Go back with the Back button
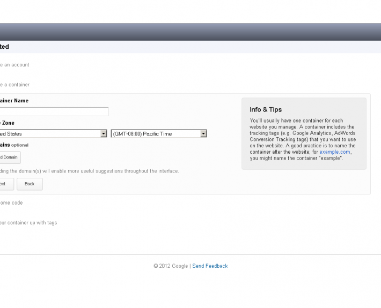The width and height of the screenshot is (381, 308). point(30,184)
